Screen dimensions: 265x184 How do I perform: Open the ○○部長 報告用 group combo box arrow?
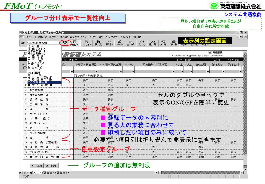point(60,43)
